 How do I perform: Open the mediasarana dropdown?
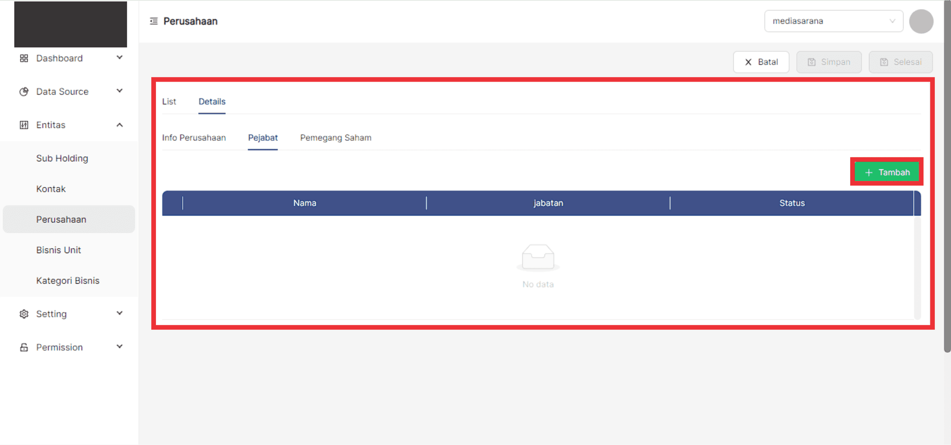(833, 21)
